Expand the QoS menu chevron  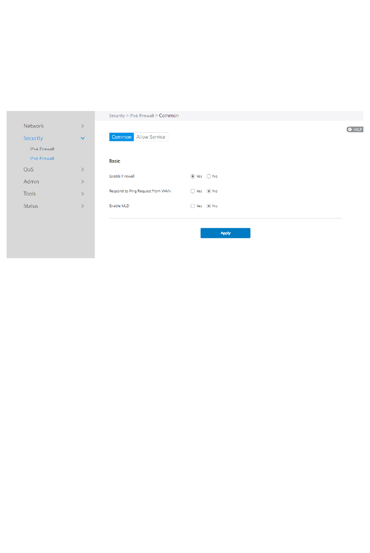click(83, 169)
